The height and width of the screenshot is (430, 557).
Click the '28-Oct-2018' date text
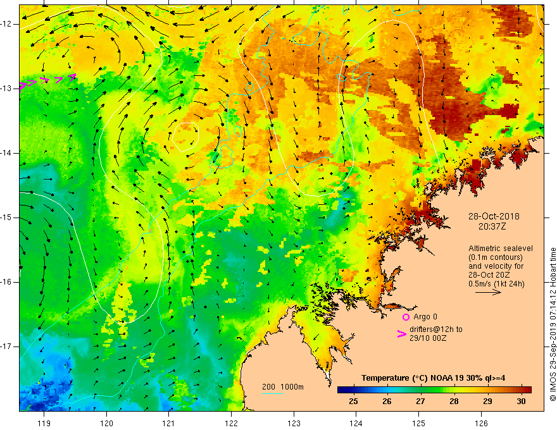(494, 216)
